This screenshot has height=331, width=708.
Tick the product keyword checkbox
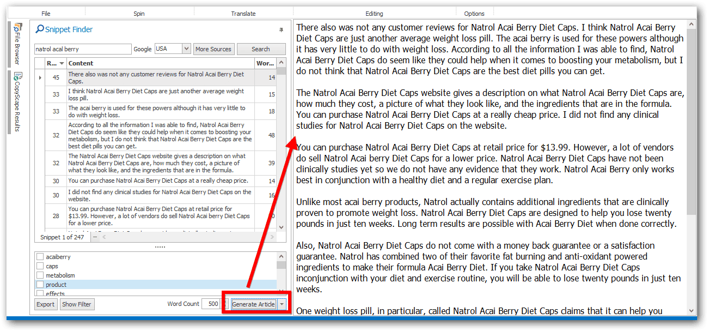click(x=40, y=285)
